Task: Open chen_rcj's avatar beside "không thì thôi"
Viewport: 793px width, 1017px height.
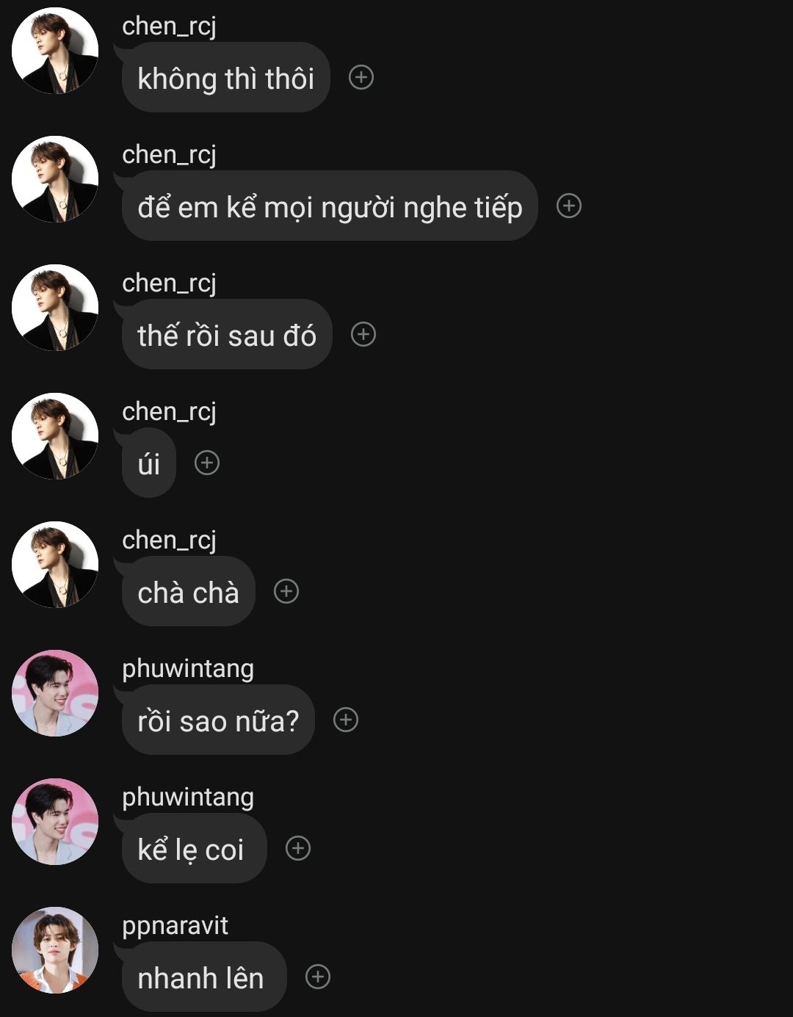Action: (x=55, y=51)
